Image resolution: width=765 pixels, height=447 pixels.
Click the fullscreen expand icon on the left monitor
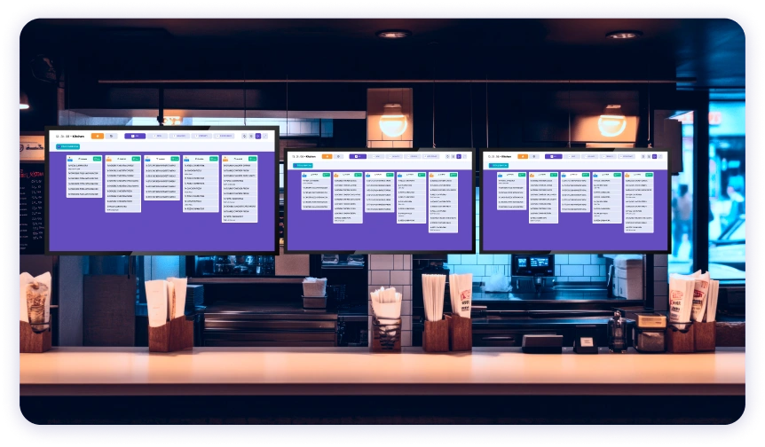[x=265, y=136]
